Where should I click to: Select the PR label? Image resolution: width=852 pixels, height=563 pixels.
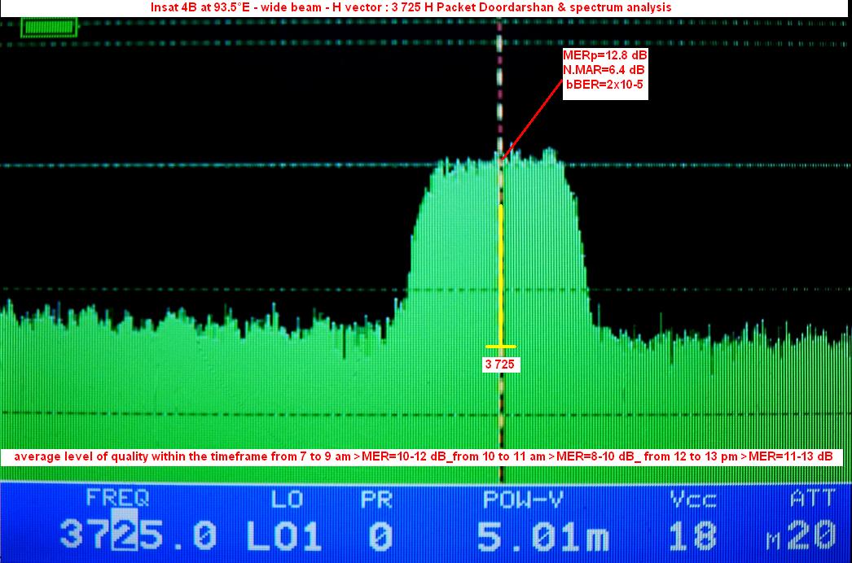pyautogui.click(x=376, y=498)
